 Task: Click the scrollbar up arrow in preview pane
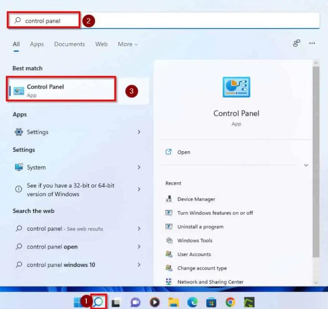(x=316, y=63)
